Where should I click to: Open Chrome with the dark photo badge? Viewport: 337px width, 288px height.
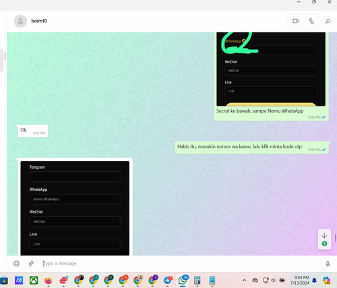coord(78,281)
